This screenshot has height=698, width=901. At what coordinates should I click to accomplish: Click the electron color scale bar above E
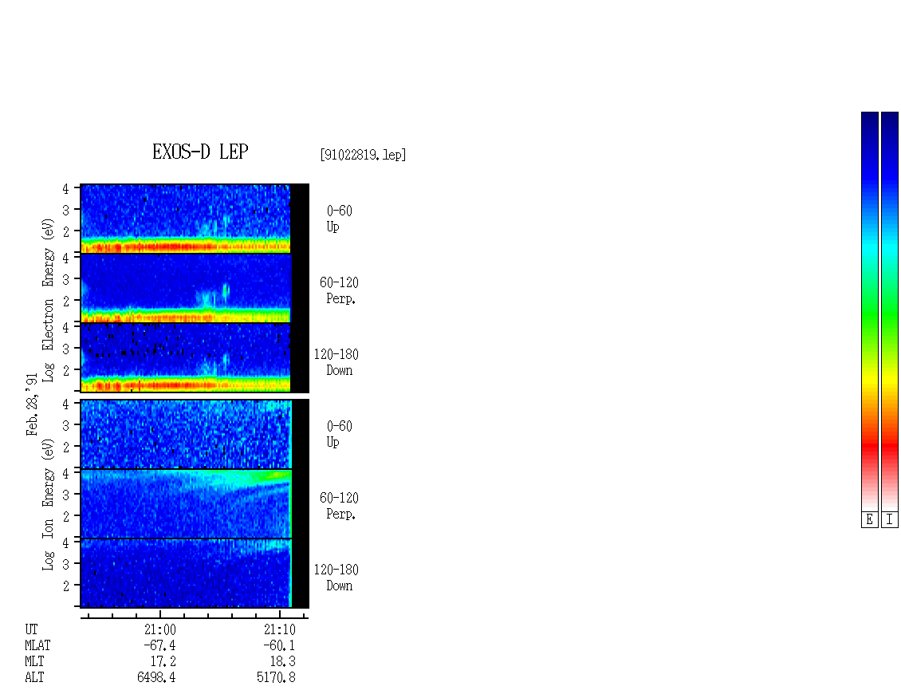[x=869, y=311]
